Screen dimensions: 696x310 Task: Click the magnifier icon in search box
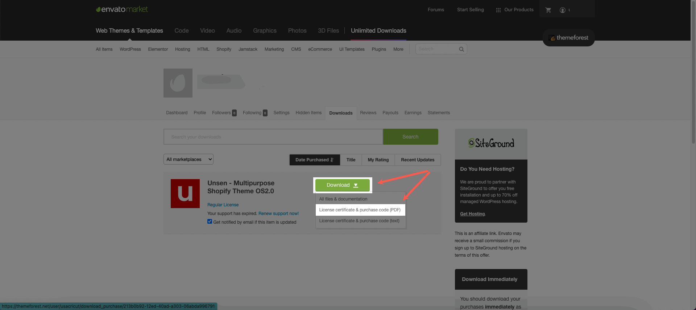(x=461, y=49)
